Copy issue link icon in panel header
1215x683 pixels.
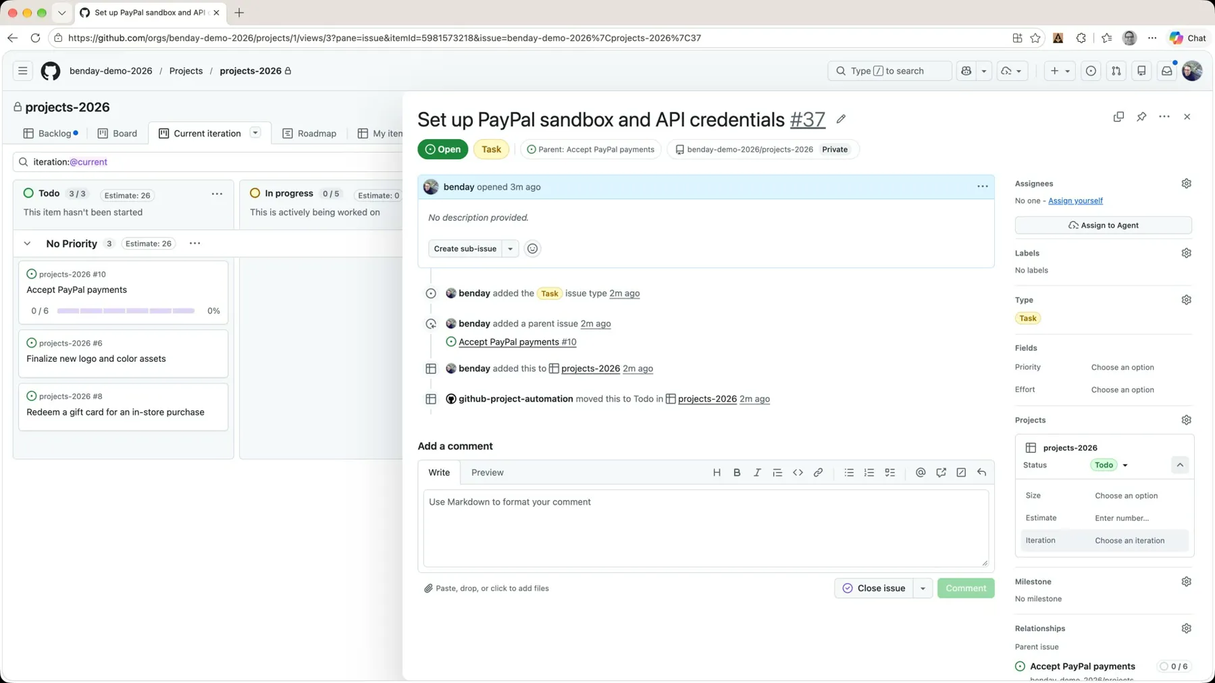coord(1118,117)
